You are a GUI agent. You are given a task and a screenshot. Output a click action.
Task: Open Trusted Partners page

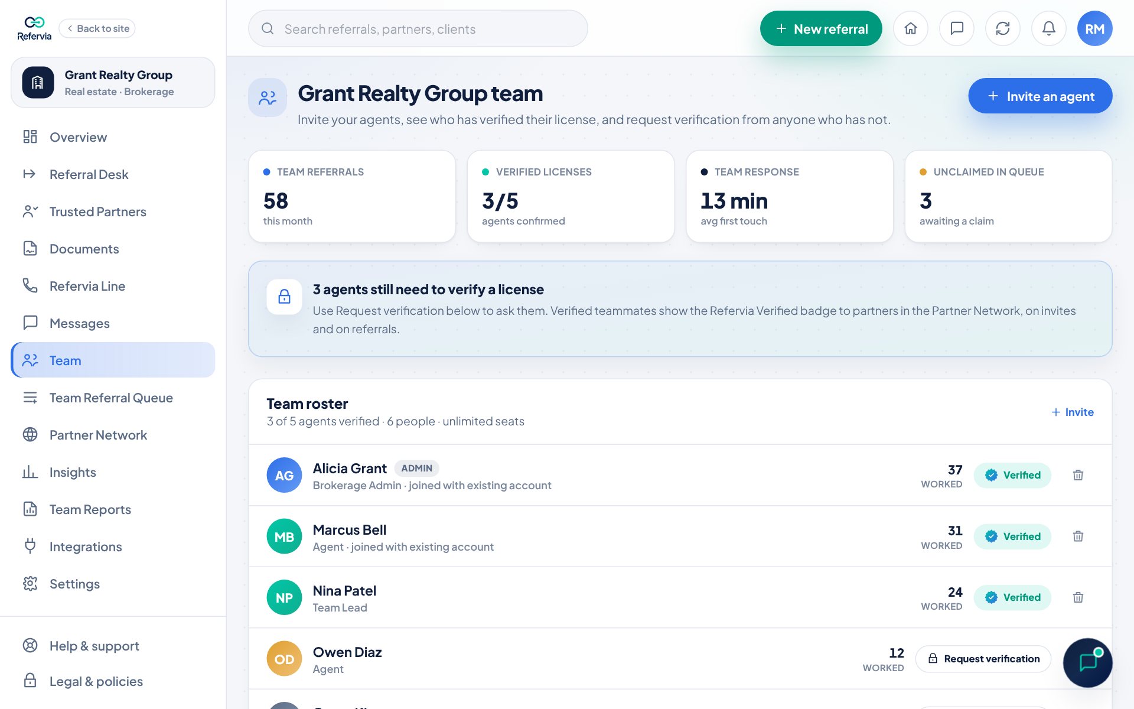click(x=113, y=212)
